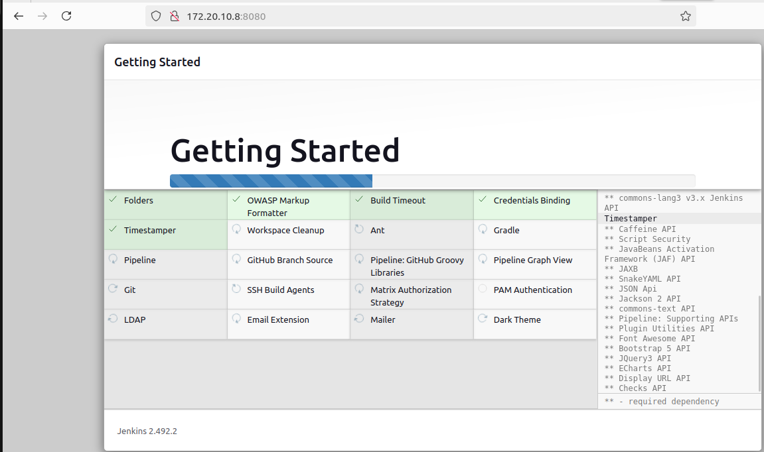Screen dimensions: 764x452
Task: Click the PAM Authentication label
Action: point(532,290)
